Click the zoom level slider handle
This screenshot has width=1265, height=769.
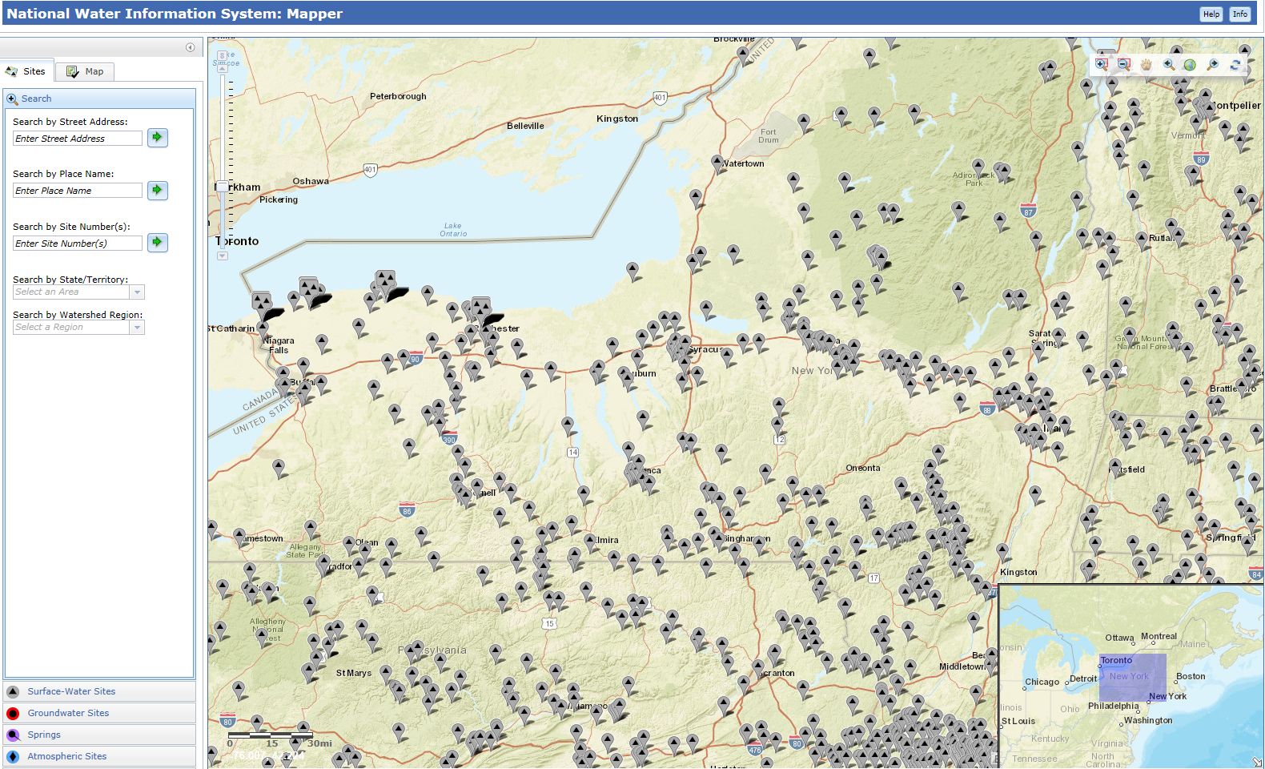[223, 187]
